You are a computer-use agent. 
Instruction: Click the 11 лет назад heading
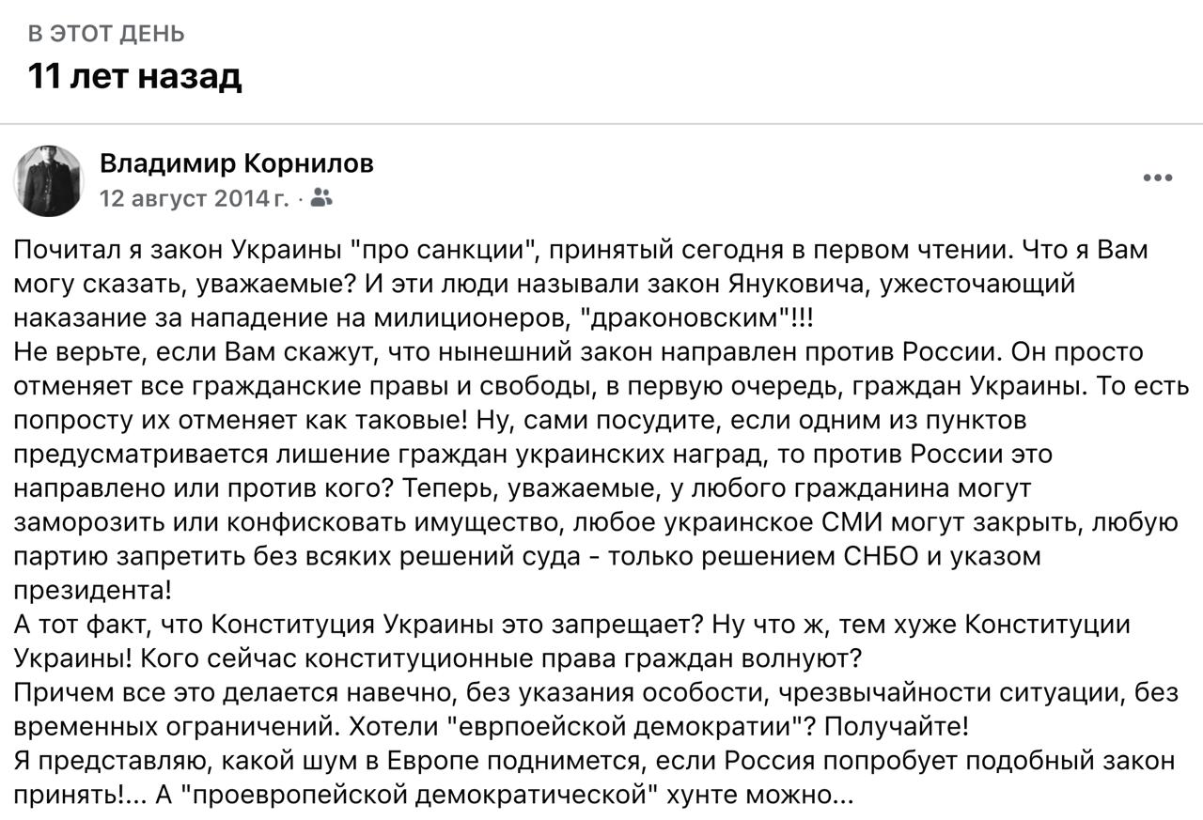click(134, 76)
